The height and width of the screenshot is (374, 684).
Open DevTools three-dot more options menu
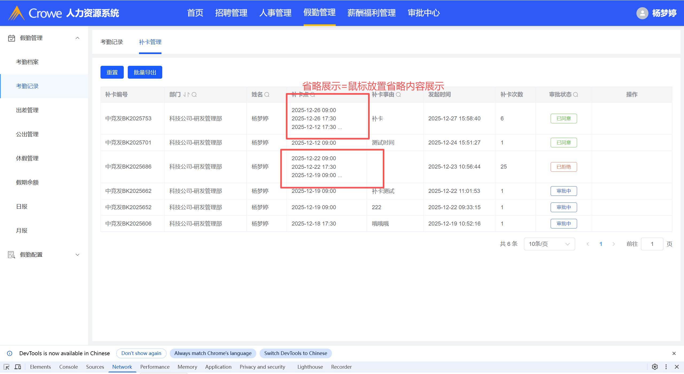(x=666, y=367)
